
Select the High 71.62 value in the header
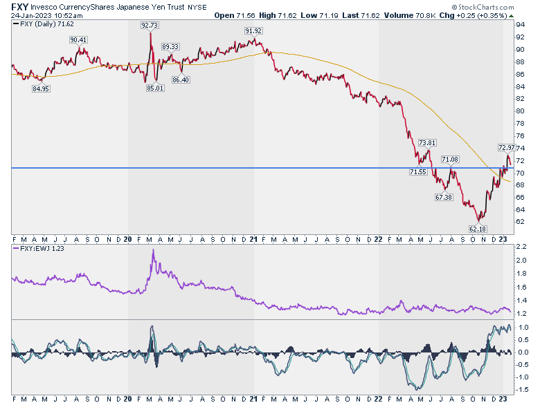pos(278,15)
